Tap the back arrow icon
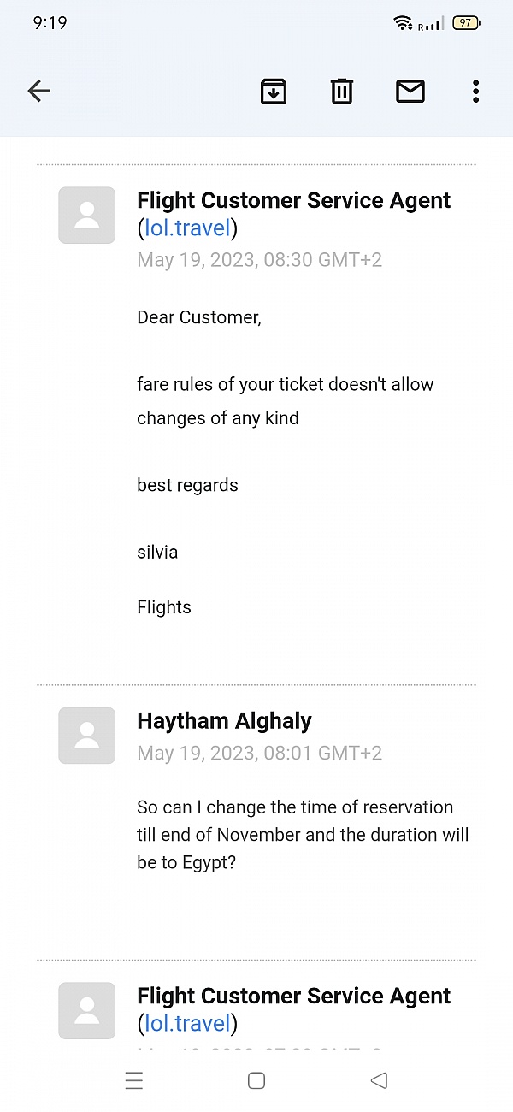 coord(39,91)
